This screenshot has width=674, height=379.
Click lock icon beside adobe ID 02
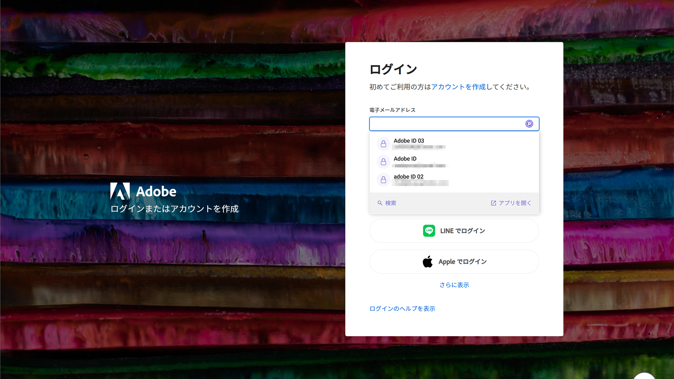pyautogui.click(x=383, y=180)
